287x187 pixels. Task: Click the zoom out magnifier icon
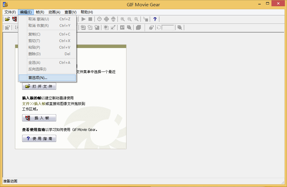click(129, 19)
